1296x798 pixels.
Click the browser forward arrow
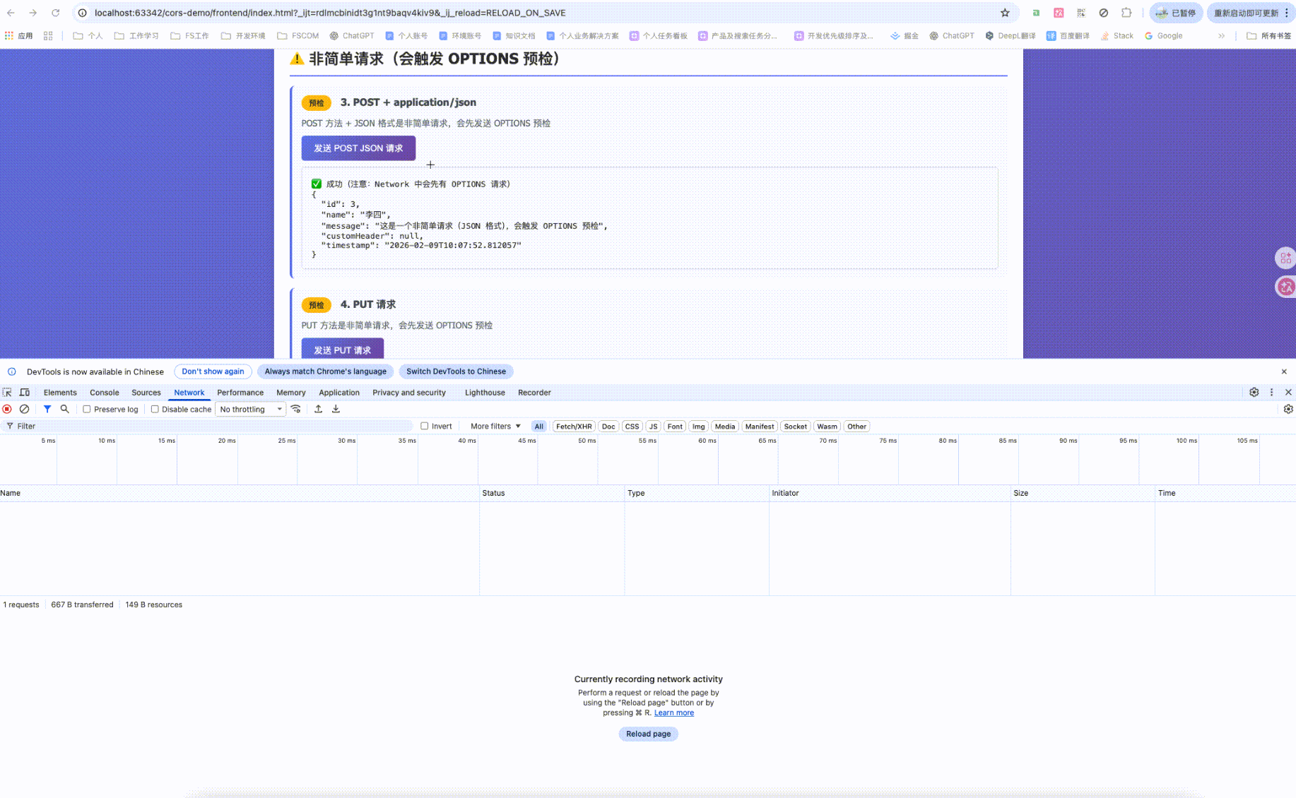[33, 13]
